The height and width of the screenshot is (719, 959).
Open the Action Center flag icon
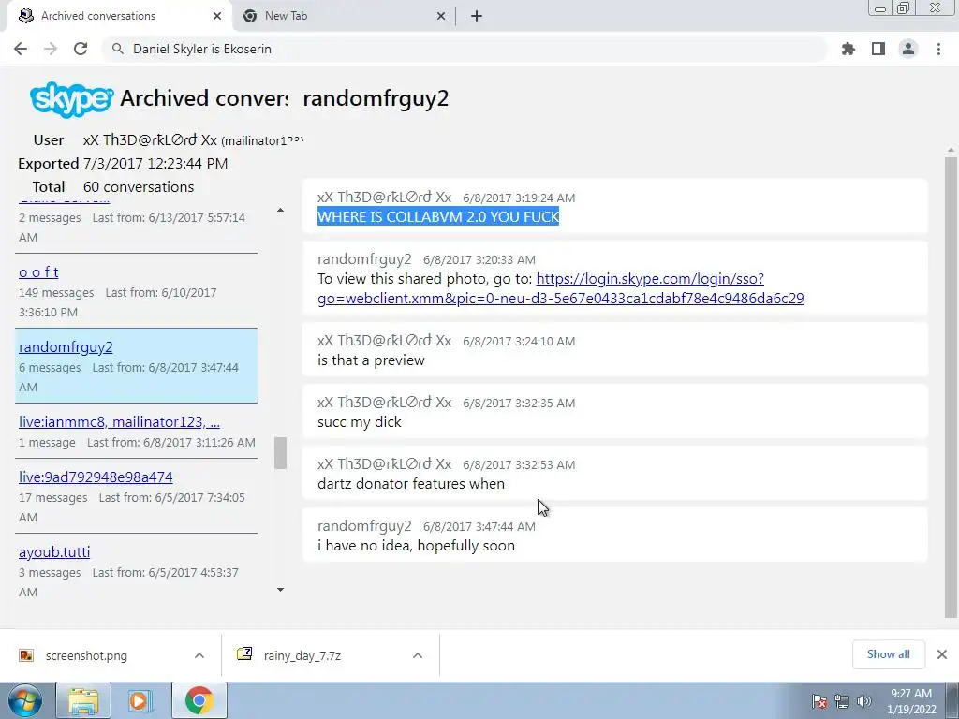click(819, 701)
